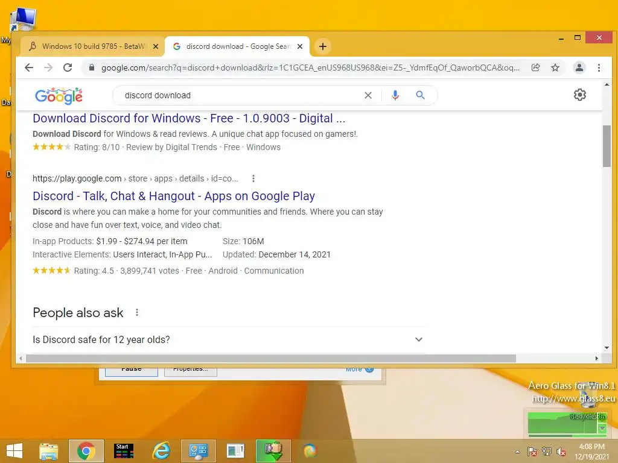Screen dimensions: 618x463
Task: Reload the Google search page
Action: (x=68, y=68)
